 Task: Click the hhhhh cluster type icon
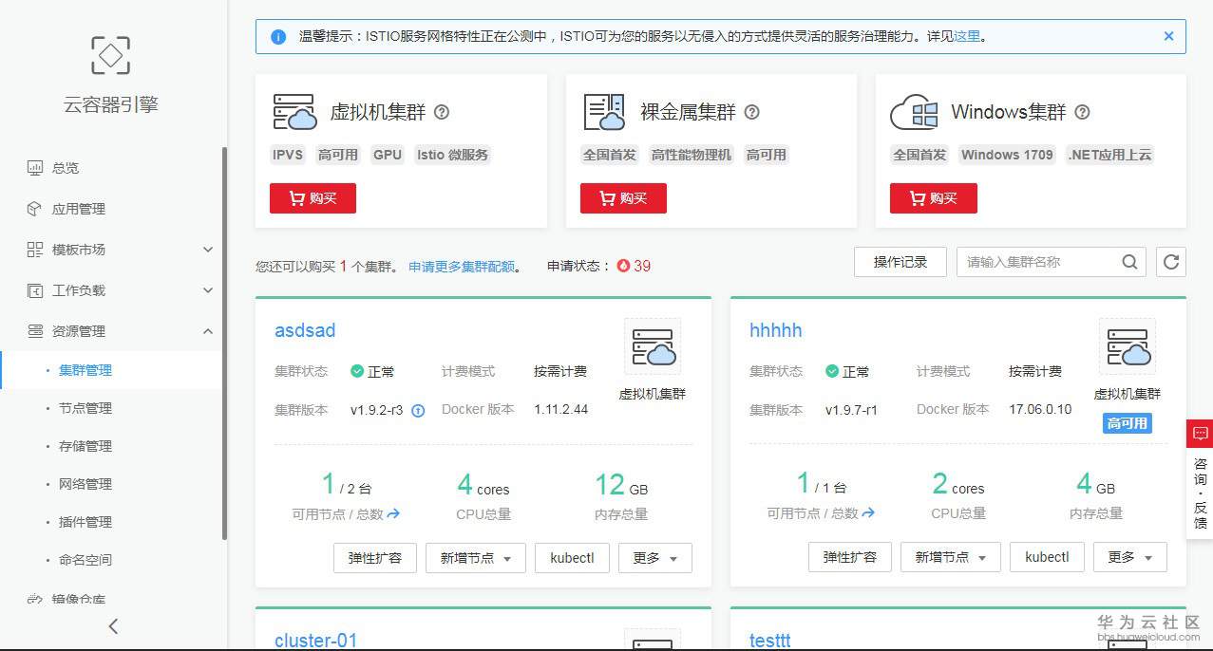[1128, 346]
